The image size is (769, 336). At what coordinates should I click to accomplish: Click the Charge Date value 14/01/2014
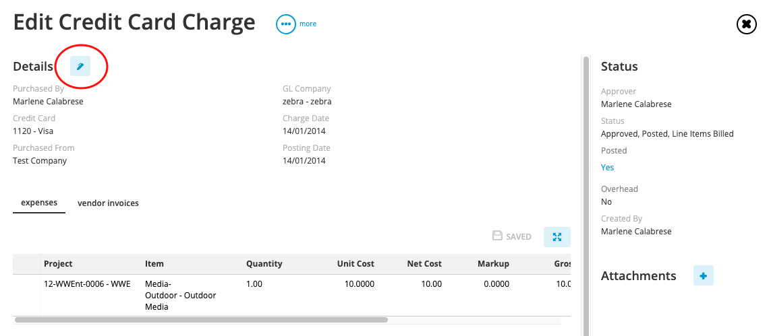click(x=304, y=131)
